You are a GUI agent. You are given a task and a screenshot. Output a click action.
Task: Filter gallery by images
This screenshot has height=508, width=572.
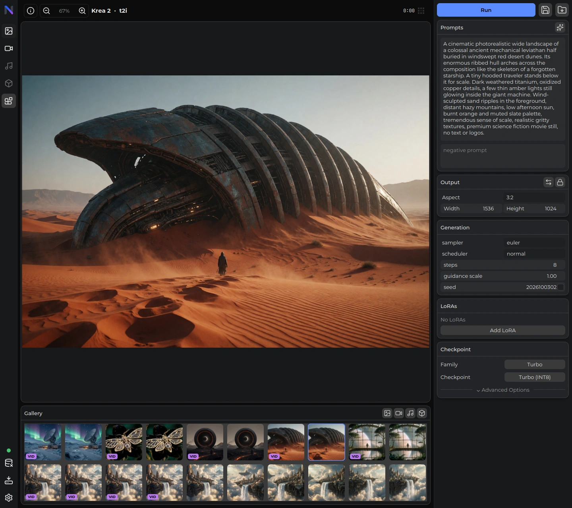click(x=387, y=413)
